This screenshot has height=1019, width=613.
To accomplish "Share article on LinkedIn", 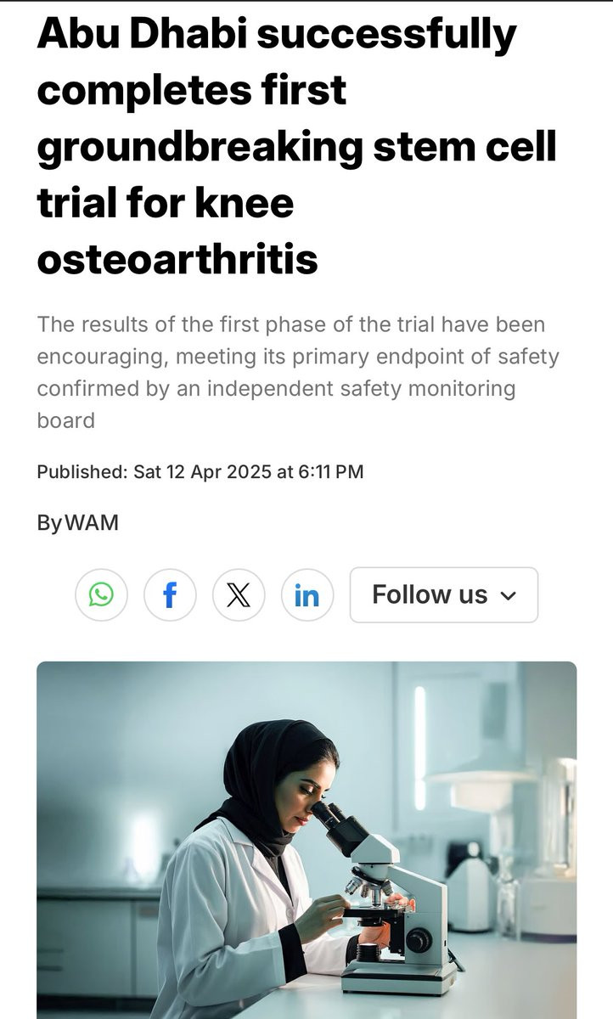I will click(306, 594).
